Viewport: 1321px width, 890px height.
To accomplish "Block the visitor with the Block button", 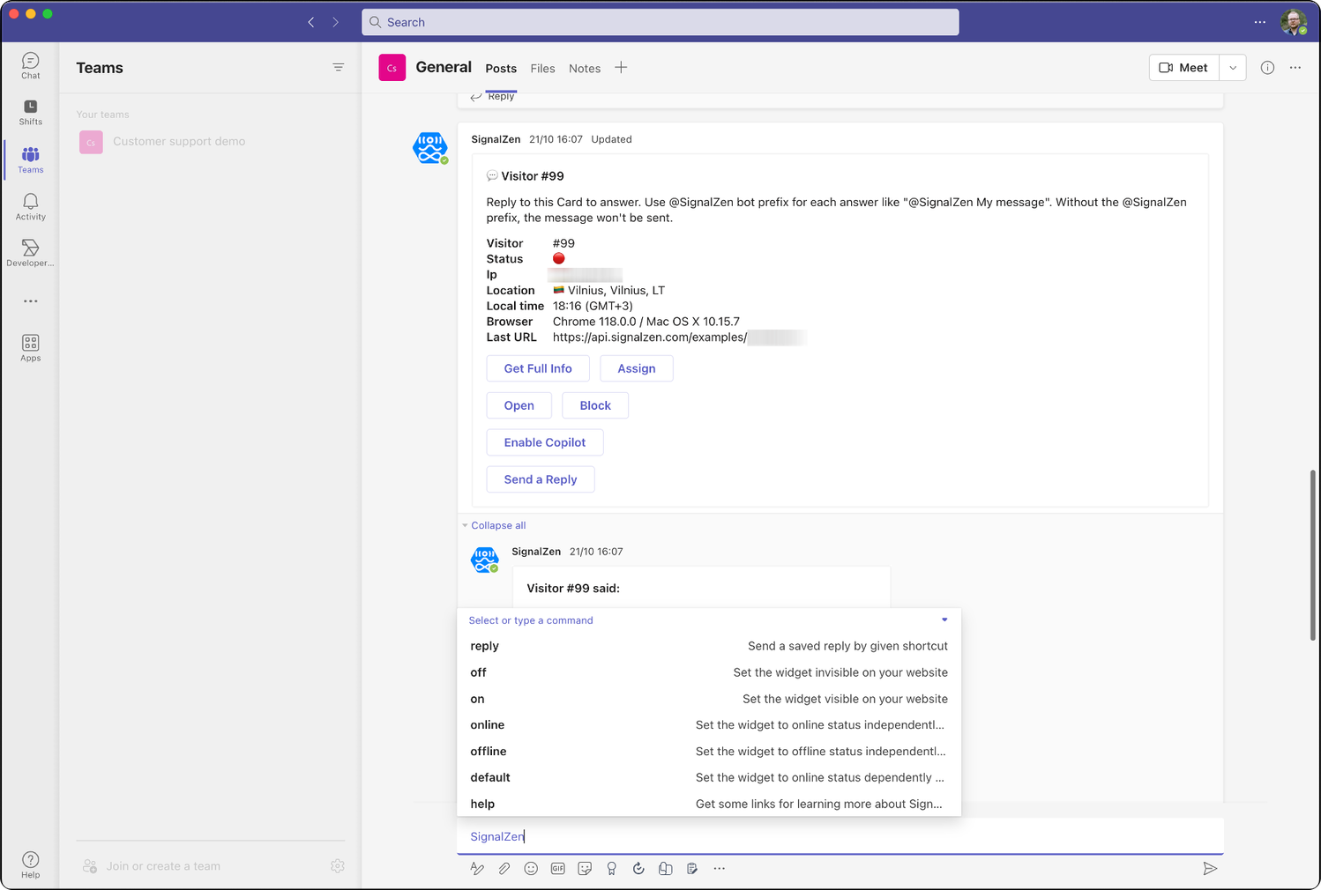I will [595, 405].
